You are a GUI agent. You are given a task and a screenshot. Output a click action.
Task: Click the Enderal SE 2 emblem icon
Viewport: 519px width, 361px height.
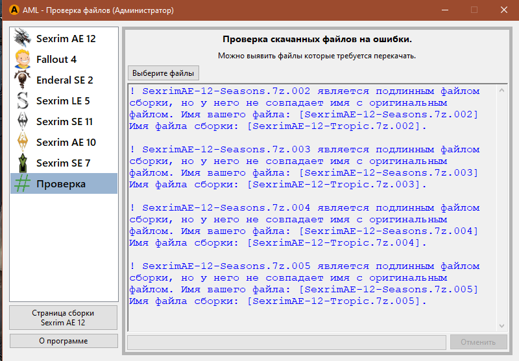click(x=23, y=80)
